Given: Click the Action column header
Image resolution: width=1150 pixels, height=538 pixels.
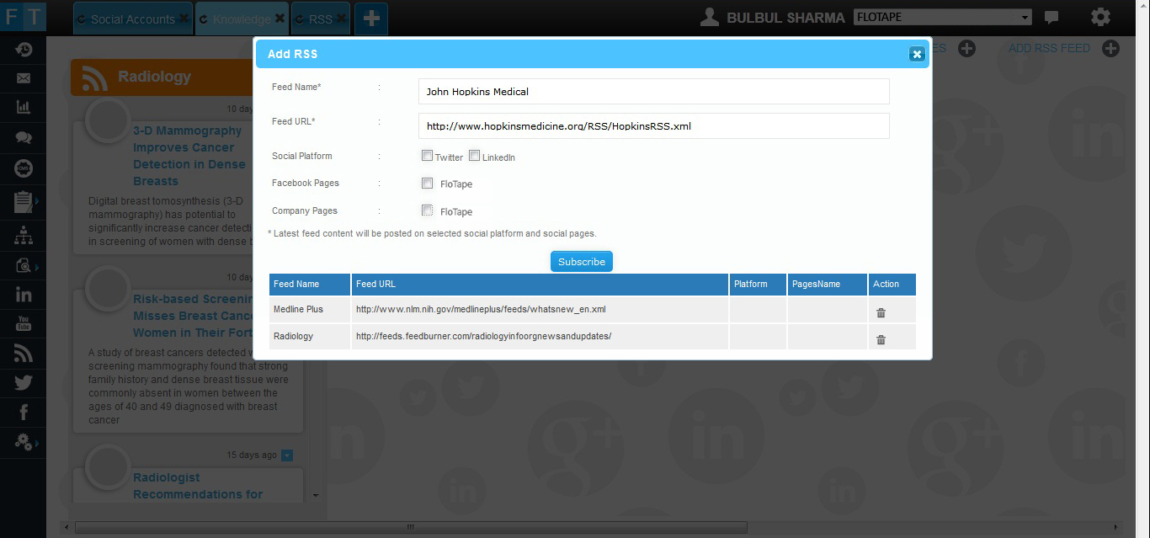Looking at the screenshot, I should [892, 285].
